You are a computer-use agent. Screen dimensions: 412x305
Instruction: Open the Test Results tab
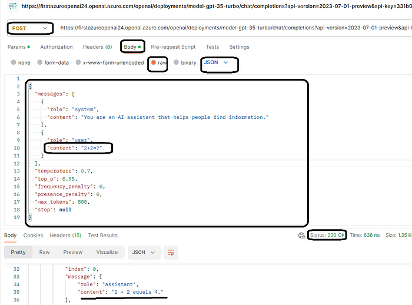coord(103,236)
